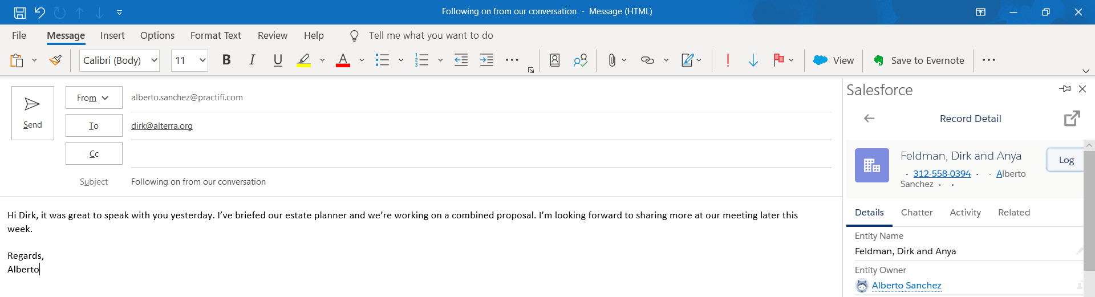Expand the From sender dropdown
This screenshot has height=297, width=1095.
pyautogui.click(x=94, y=97)
